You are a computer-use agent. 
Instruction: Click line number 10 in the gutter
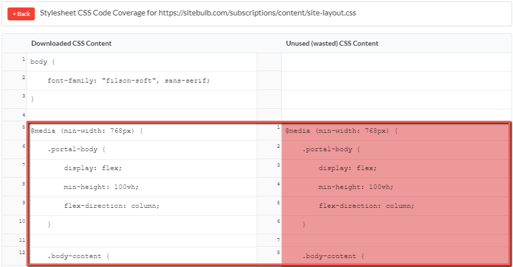[22, 221]
